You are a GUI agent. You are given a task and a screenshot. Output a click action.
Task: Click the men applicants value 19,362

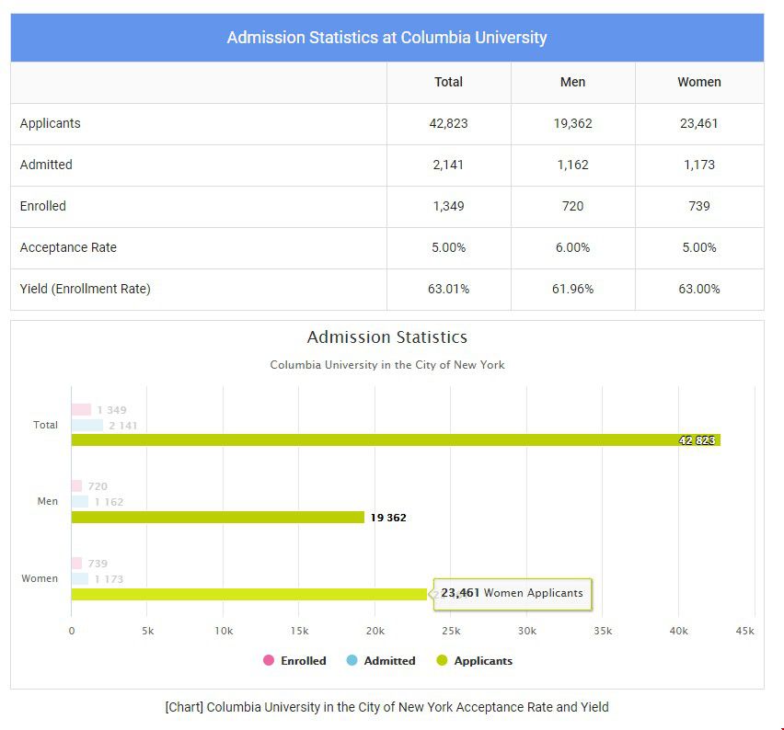tap(572, 123)
